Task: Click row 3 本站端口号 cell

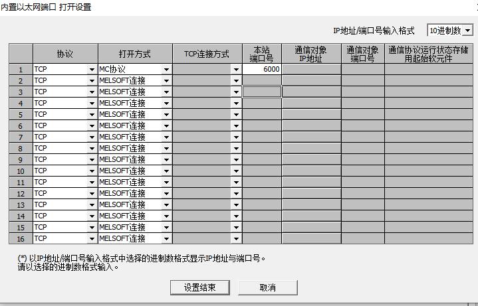Action: coord(262,92)
